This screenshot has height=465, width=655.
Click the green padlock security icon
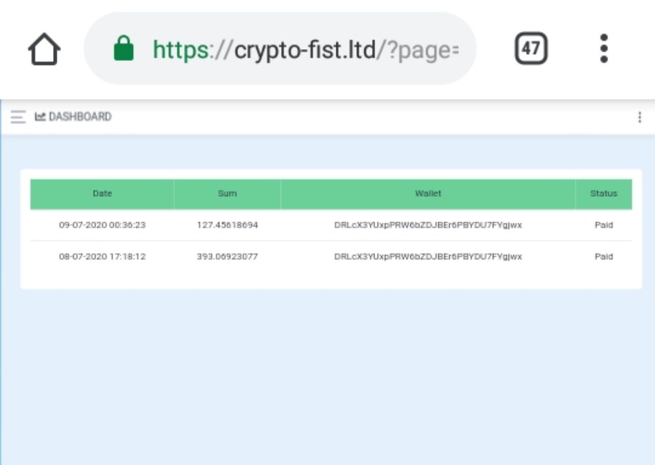point(123,49)
